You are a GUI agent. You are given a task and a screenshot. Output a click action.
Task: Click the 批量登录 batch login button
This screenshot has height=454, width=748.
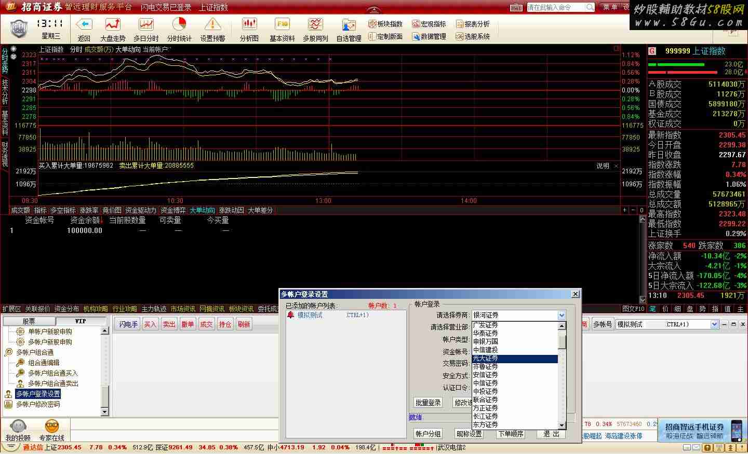coord(428,403)
